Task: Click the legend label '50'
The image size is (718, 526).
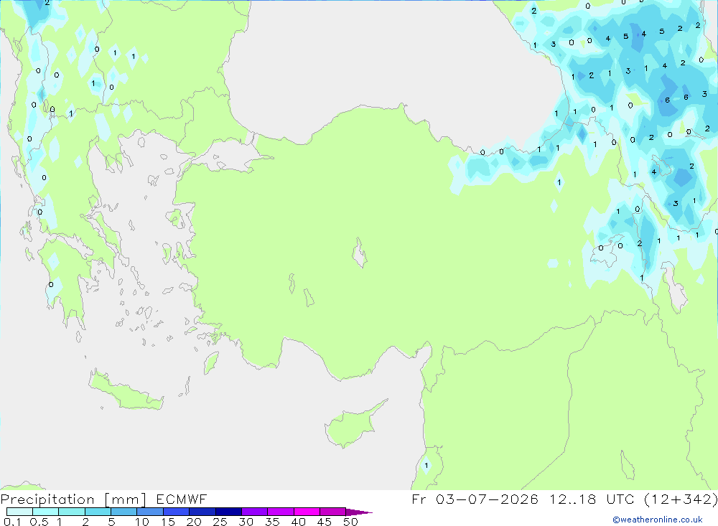Action: pos(350,522)
